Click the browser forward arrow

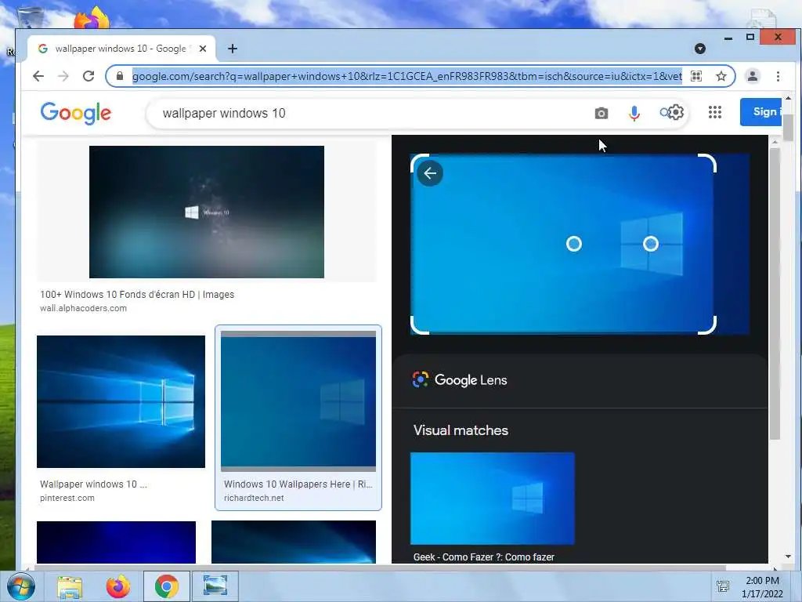[x=63, y=76]
